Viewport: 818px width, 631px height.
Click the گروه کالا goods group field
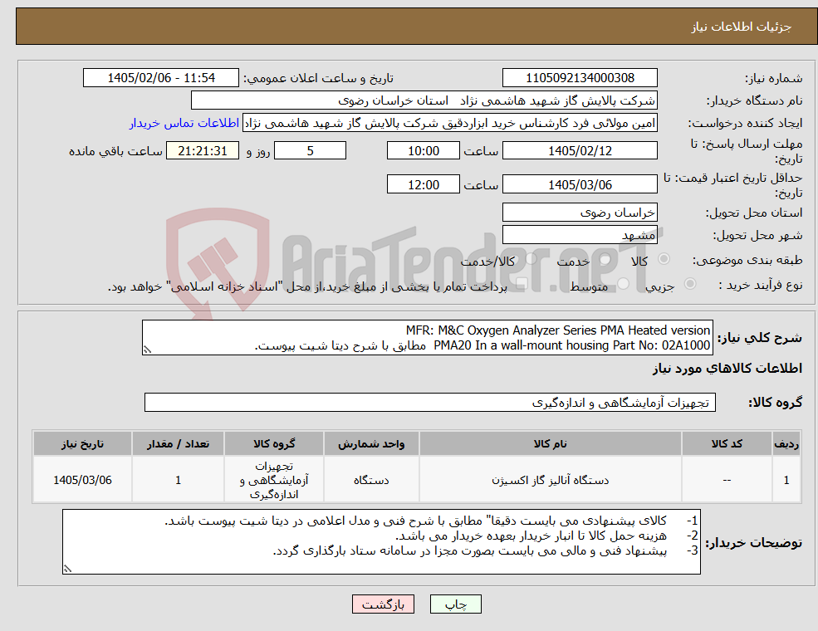430,403
